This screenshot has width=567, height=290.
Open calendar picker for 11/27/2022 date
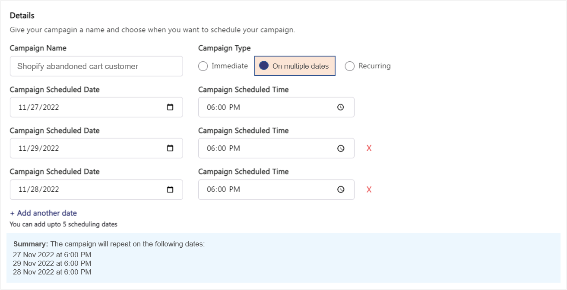click(170, 107)
